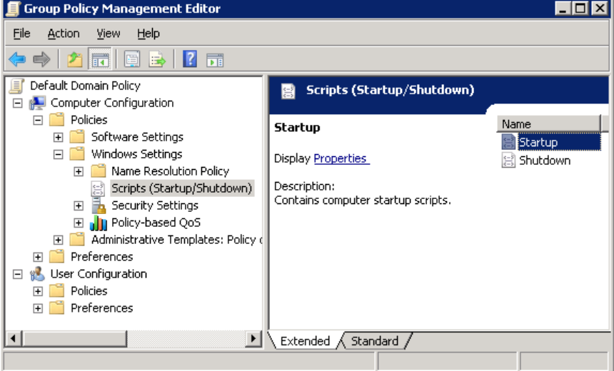Screen dimensions: 614x371
Task: Click the tree horizontal scrollbar thumb
Action: (74, 338)
